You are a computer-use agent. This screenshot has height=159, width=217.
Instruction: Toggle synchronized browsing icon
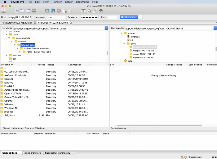pos(95,11)
